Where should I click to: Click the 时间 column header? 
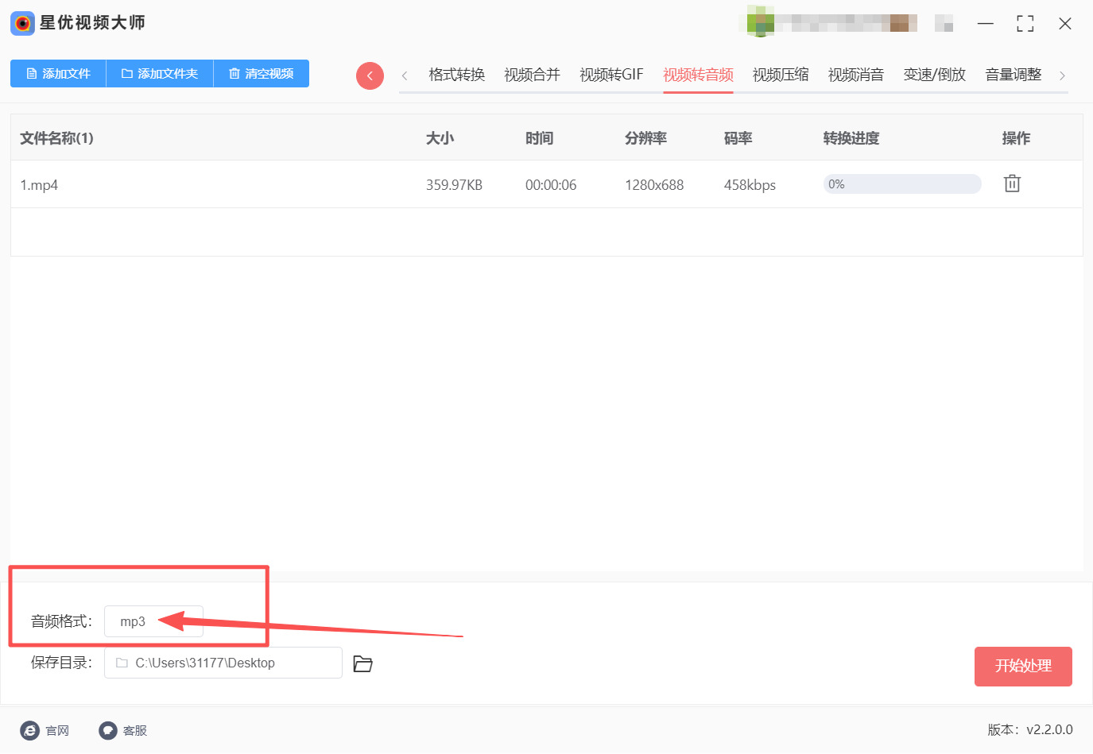(539, 138)
